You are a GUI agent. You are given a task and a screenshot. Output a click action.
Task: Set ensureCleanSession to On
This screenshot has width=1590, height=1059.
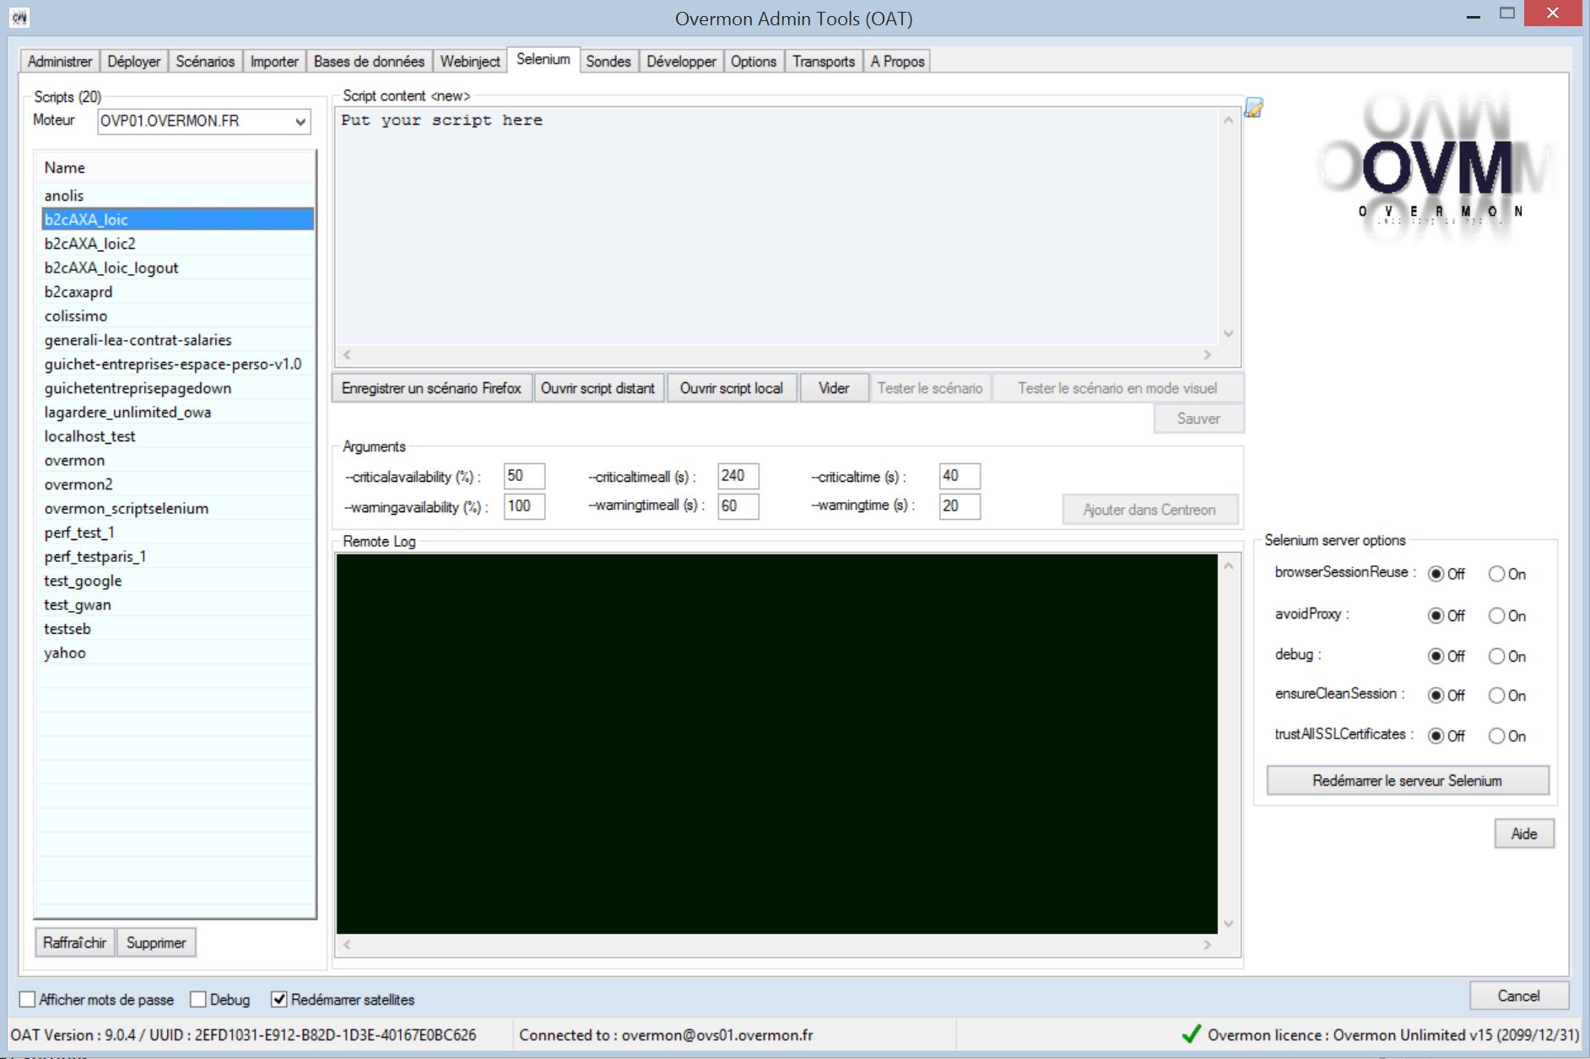point(1496,695)
